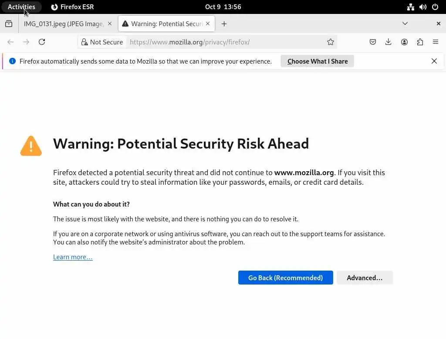This screenshot has width=446, height=339.
Task: Expand the list all tabs chevron
Action: click(405, 24)
